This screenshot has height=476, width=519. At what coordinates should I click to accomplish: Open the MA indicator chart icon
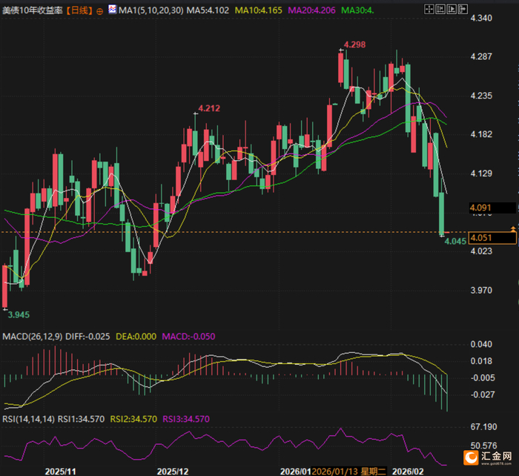click(x=112, y=10)
